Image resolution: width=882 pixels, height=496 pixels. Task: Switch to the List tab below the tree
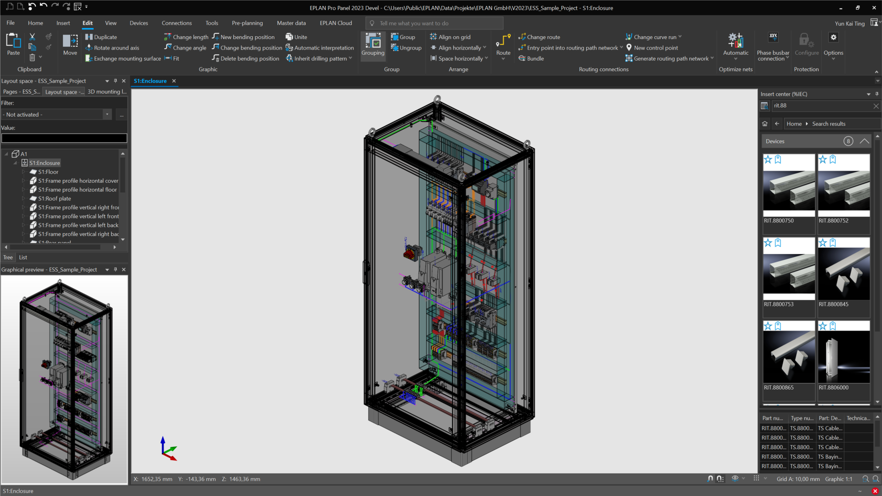pos(22,257)
